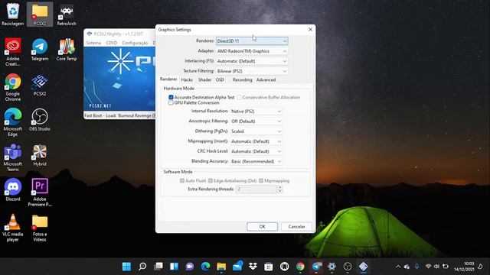Open Microsoft Store on taskbar
The width and height of the screenshot is (490, 275).
coord(269,267)
